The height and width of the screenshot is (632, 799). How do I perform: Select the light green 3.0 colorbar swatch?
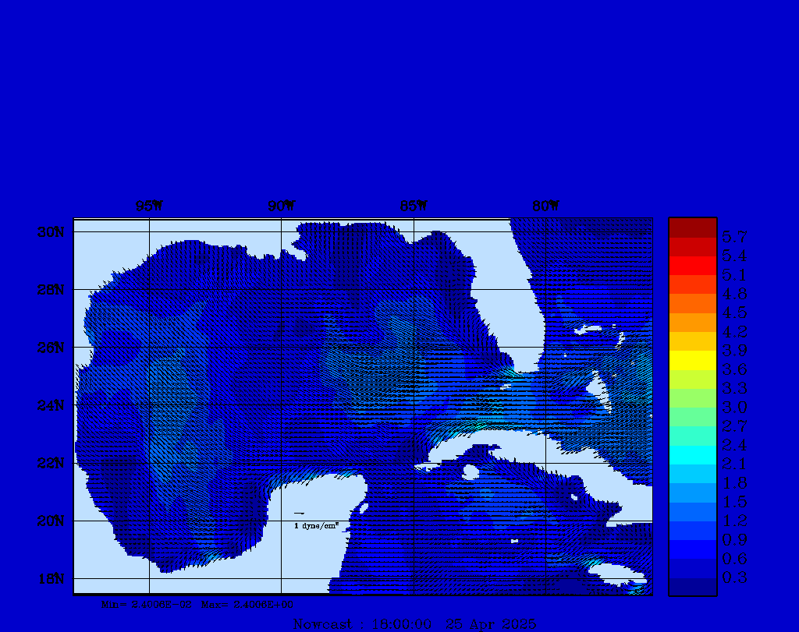point(692,398)
